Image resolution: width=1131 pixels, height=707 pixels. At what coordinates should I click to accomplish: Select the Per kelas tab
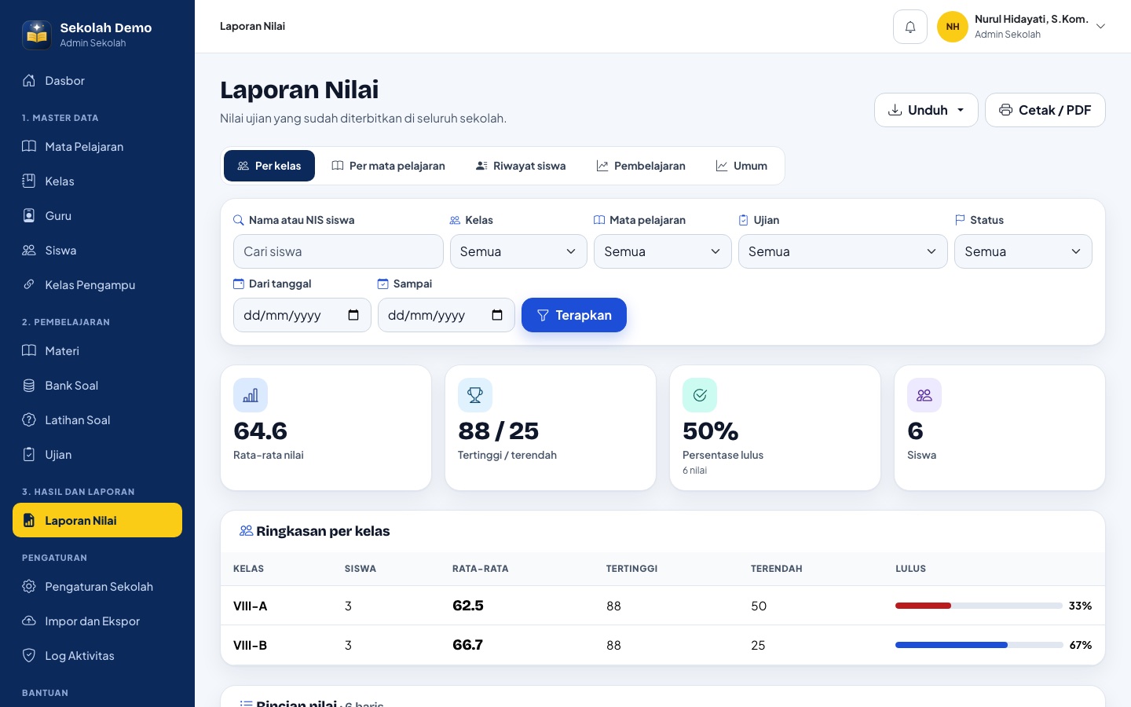click(x=269, y=166)
